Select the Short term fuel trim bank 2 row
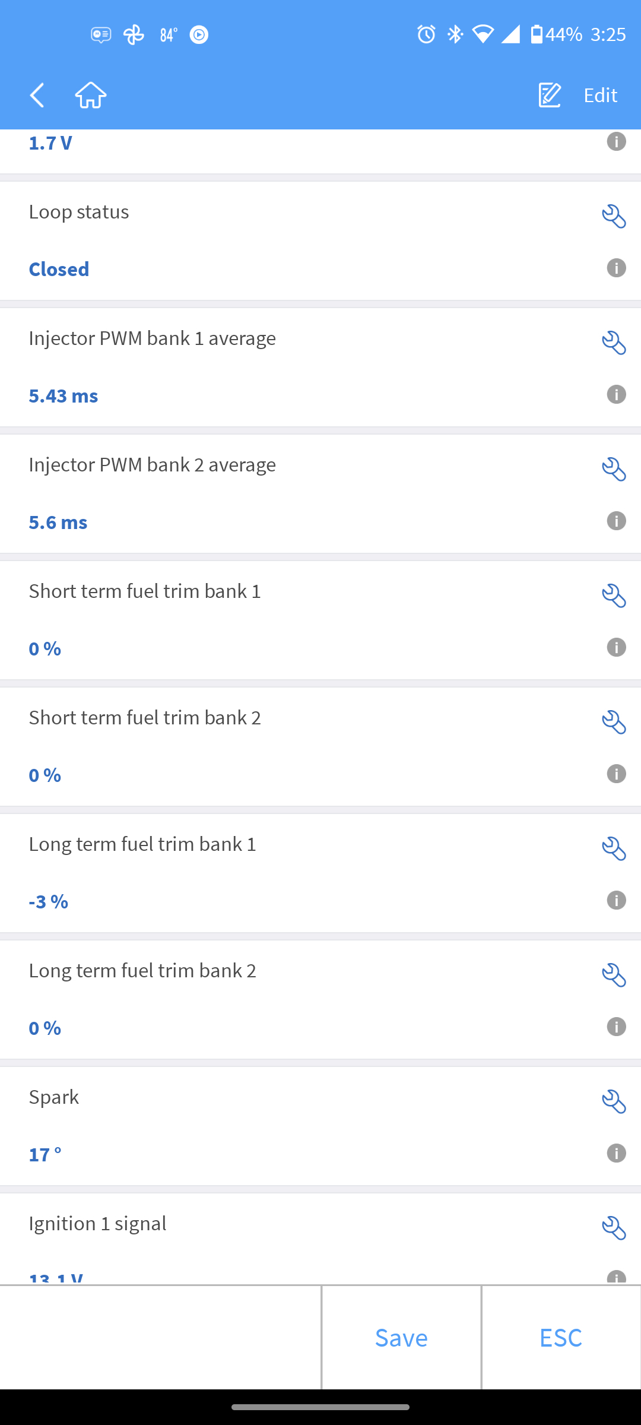This screenshot has width=641, height=1425. point(297,747)
